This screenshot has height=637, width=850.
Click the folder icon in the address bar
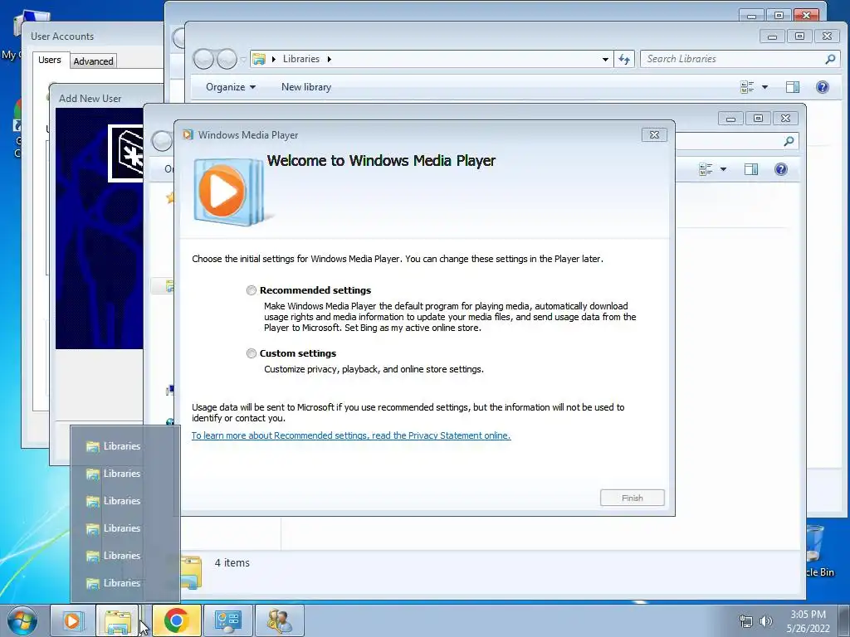259,59
